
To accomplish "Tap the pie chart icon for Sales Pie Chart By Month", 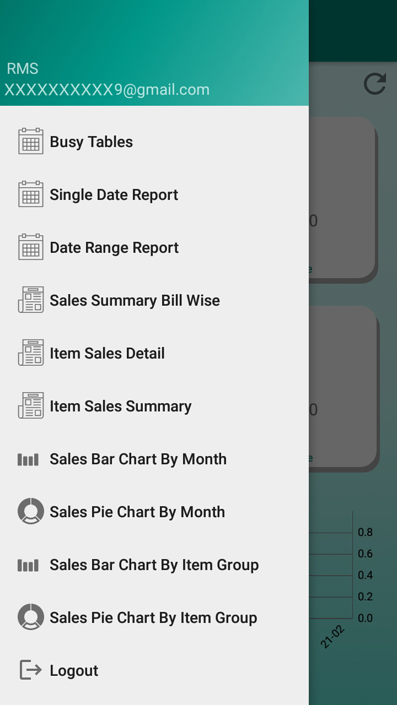I will [x=31, y=512].
